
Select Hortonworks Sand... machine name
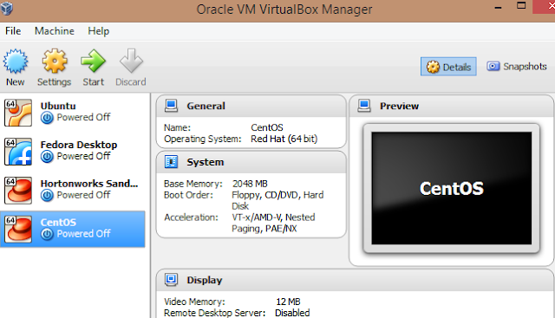(x=89, y=184)
